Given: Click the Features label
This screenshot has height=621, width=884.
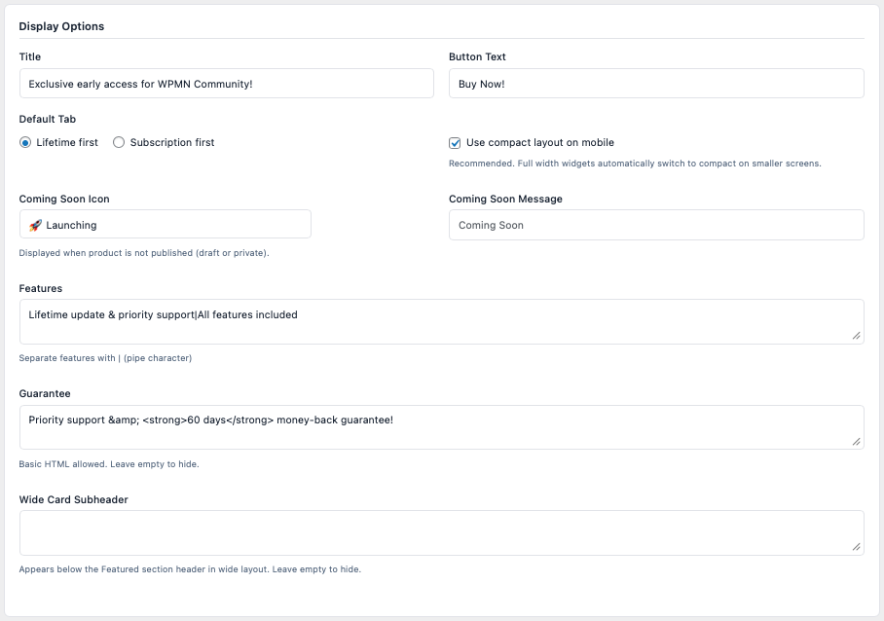Looking at the screenshot, I should click(x=41, y=288).
